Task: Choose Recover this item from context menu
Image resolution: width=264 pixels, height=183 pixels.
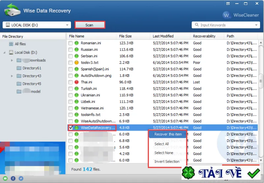Action: tap(168, 134)
